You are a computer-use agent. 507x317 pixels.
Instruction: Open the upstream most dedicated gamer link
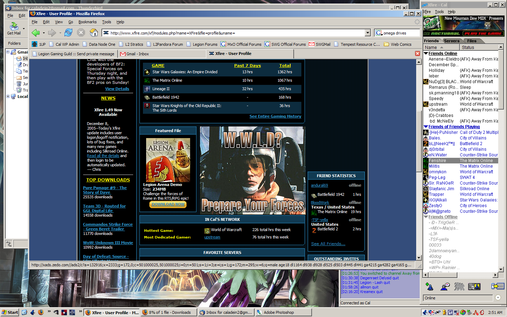212,237
